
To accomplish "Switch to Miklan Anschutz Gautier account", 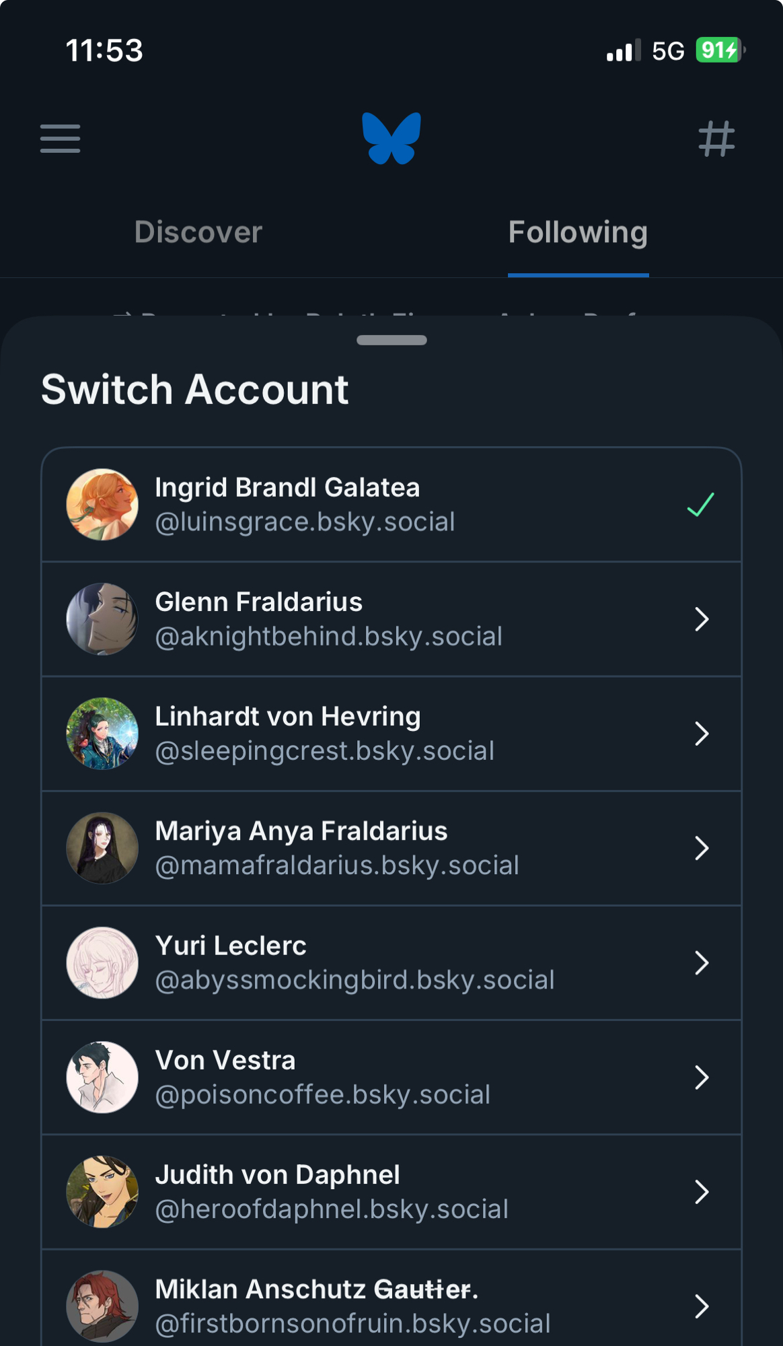I will [390, 1306].
